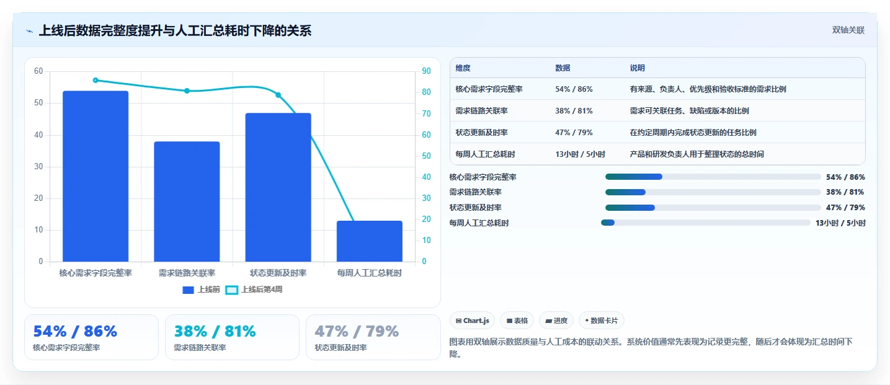The image size is (890, 385).
Task: Click the 核心需求字段完整率 progress bar
Action: point(713,177)
